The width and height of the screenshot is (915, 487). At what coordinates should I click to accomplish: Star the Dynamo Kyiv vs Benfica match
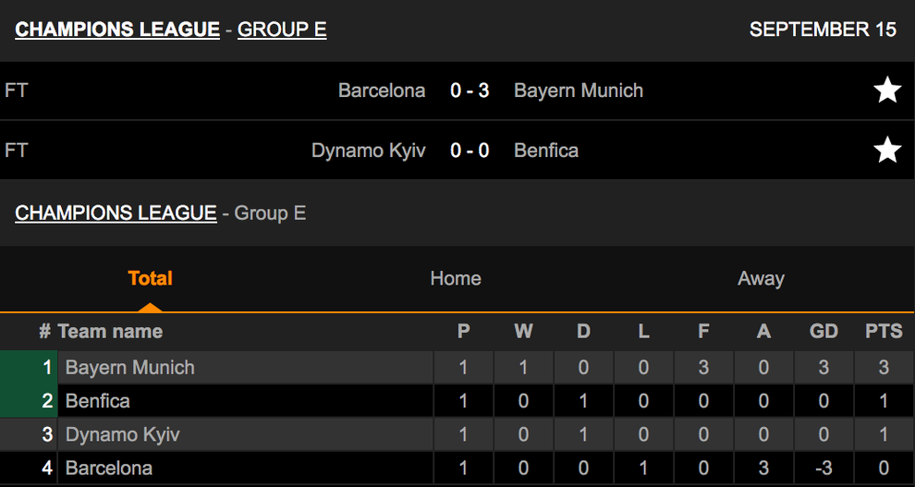tap(887, 150)
